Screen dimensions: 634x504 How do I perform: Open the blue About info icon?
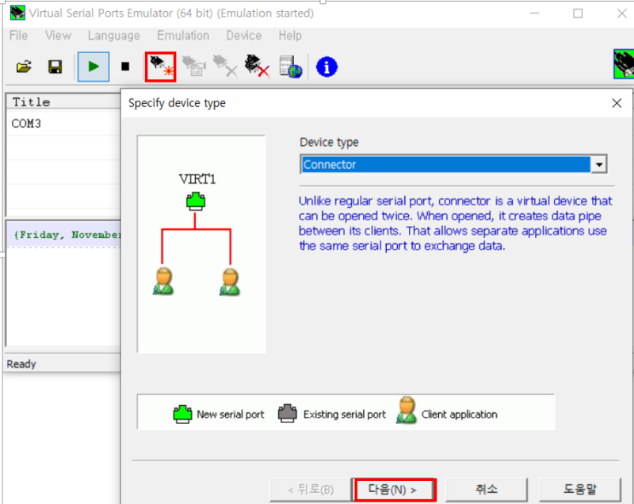point(327,67)
